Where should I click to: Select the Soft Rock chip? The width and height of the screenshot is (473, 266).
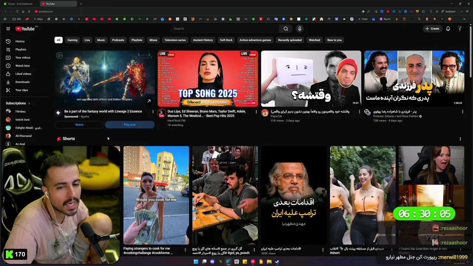tap(226, 40)
